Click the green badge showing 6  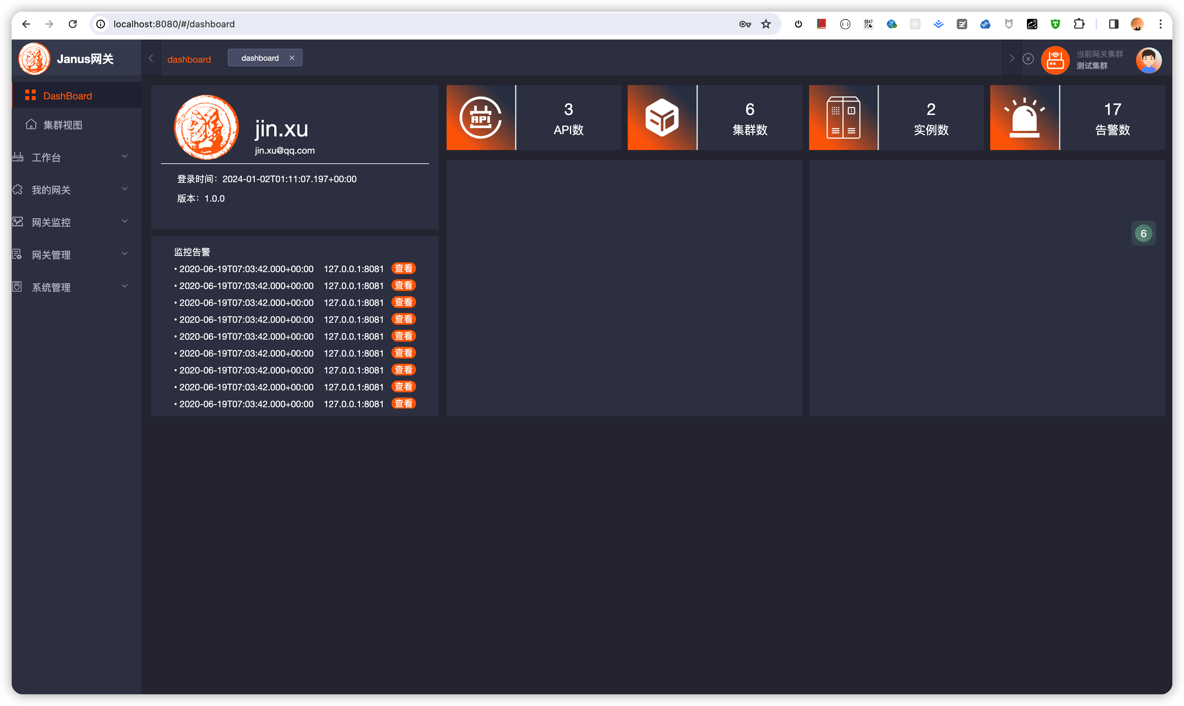[x=1144, y=233]
